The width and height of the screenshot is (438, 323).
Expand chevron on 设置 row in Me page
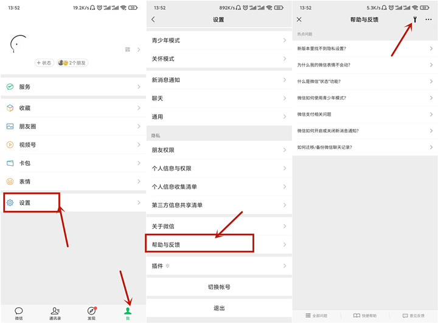[x=139, y=203]
